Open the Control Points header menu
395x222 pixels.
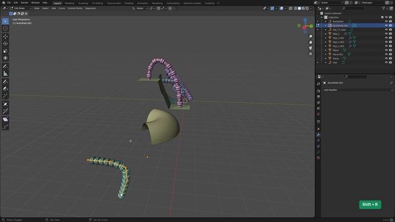click(x=75, y=8)
